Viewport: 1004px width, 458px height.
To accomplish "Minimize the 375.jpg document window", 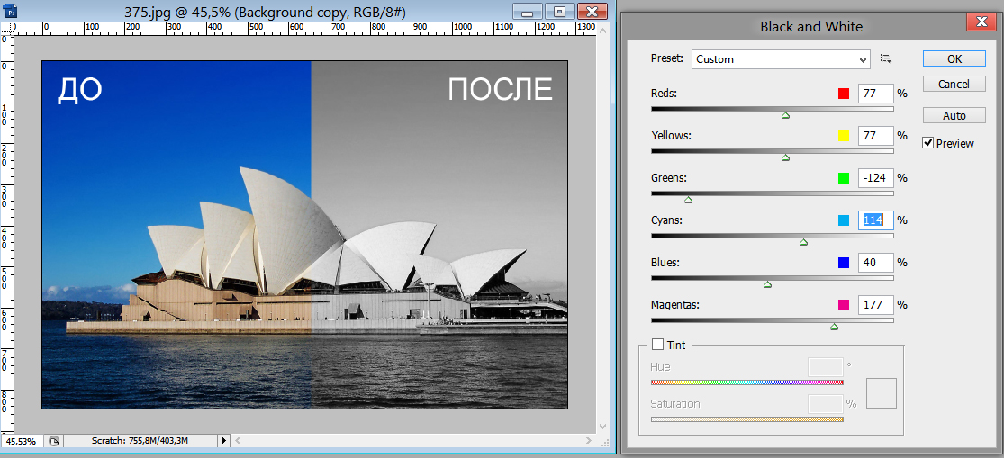I will pos(529,11).
